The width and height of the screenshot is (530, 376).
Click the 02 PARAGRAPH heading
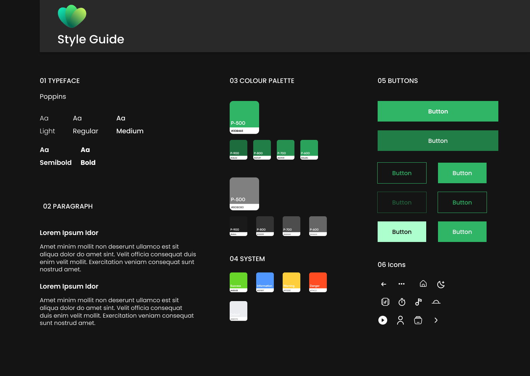[x=68, y=206]
